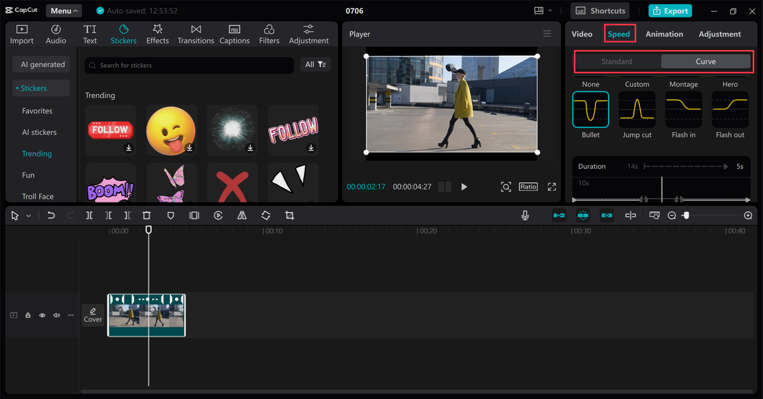
Task: Select Favorites sticker category
Action: (37, 111)
